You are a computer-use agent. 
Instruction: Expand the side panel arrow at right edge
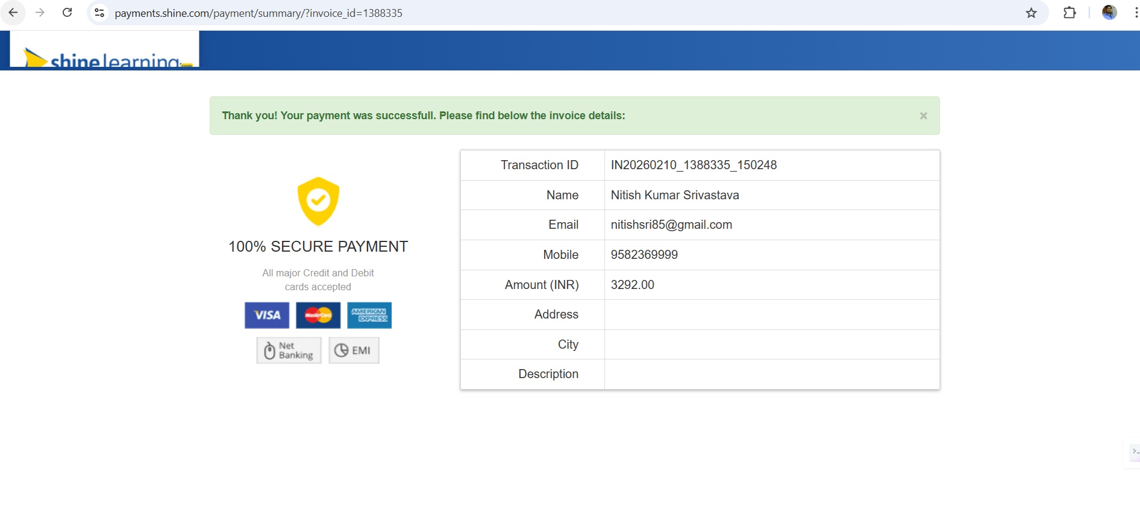[1134, 452]
